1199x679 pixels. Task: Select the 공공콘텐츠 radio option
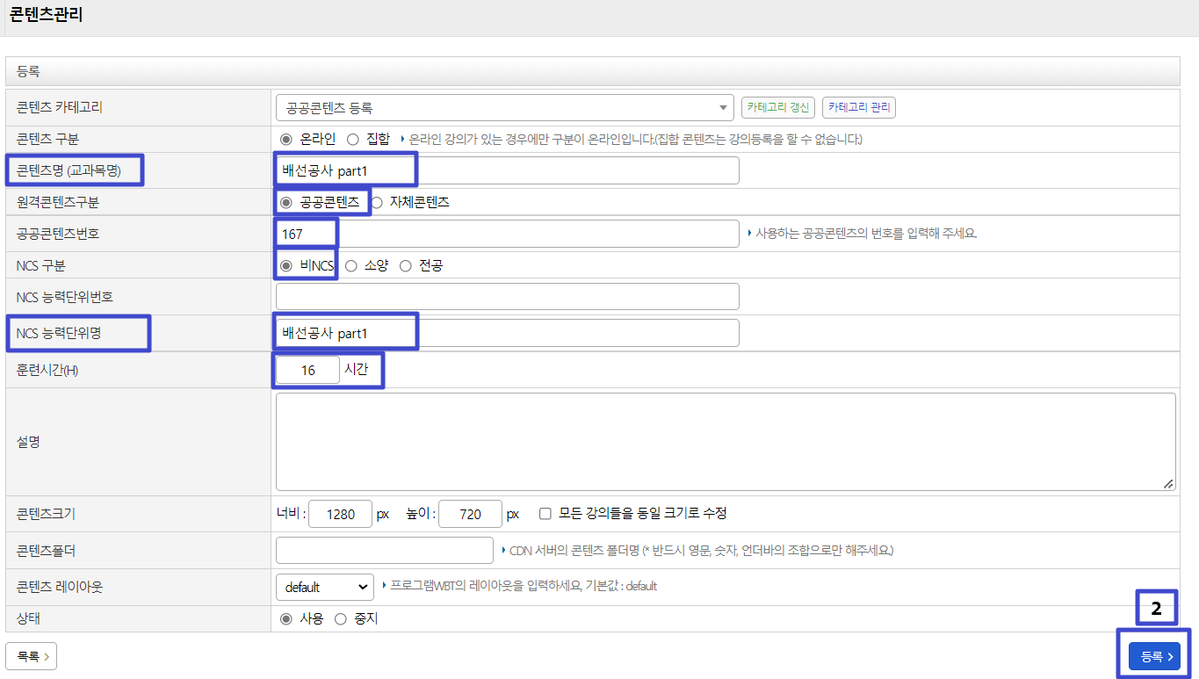tap(285, 202)
